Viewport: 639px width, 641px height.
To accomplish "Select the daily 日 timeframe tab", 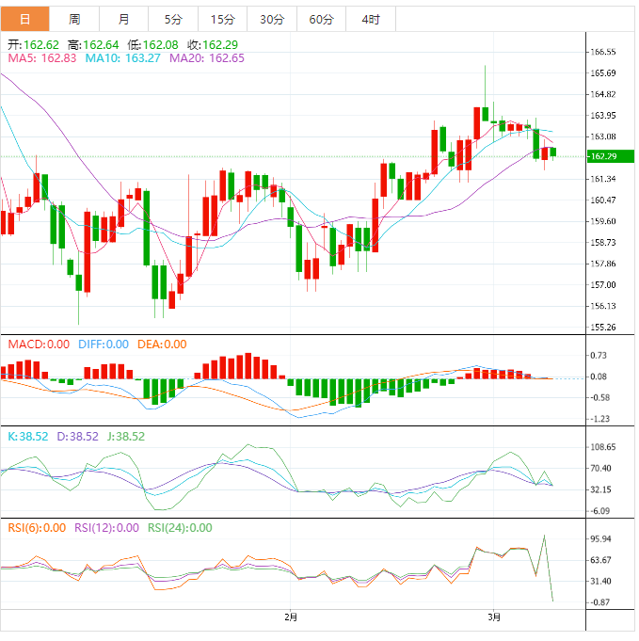I will (x=24, y=19).
